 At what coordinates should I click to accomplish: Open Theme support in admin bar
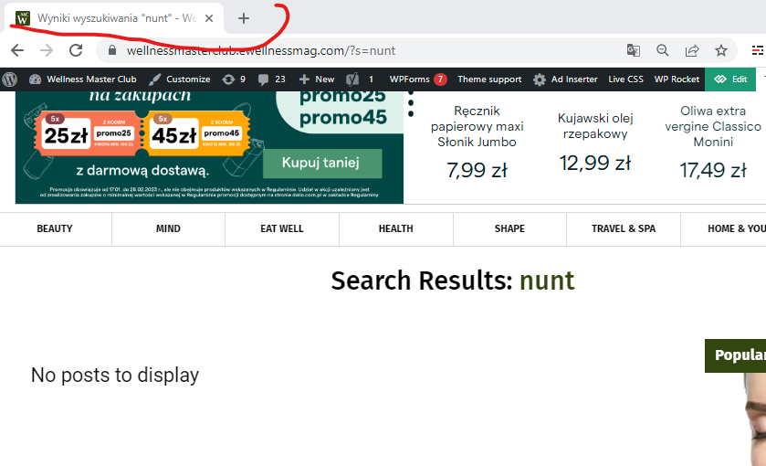pyautogui.click(x=489, y=79)
